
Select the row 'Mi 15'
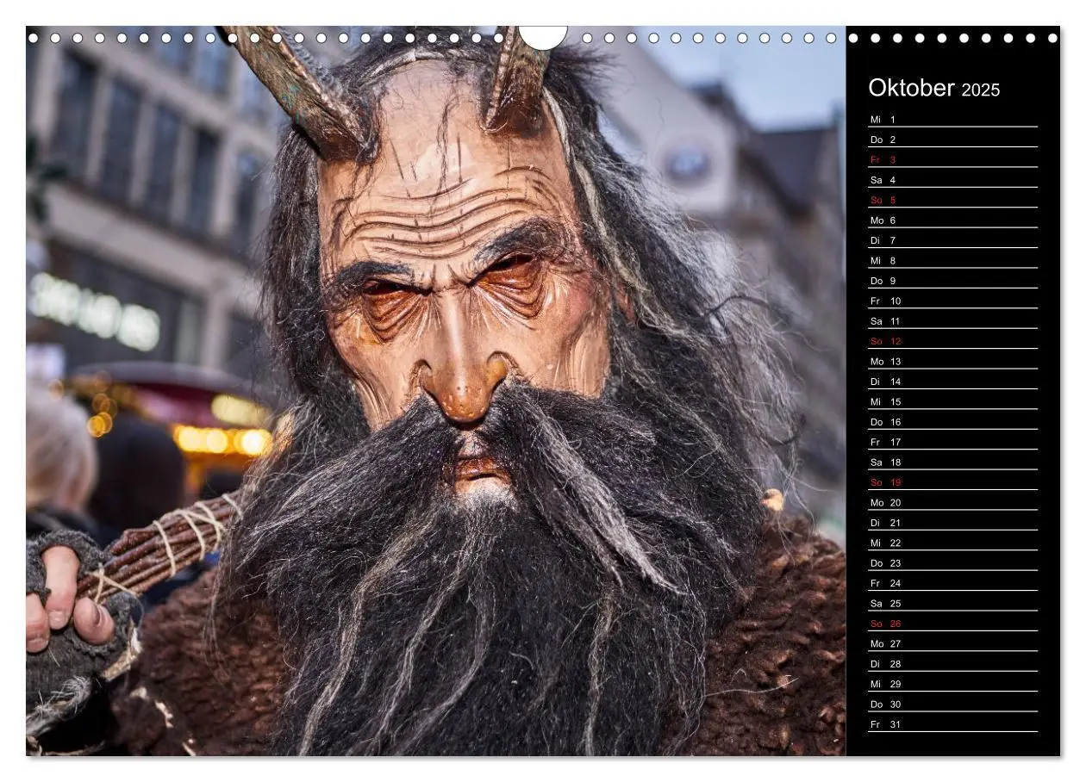coord(952,401)
